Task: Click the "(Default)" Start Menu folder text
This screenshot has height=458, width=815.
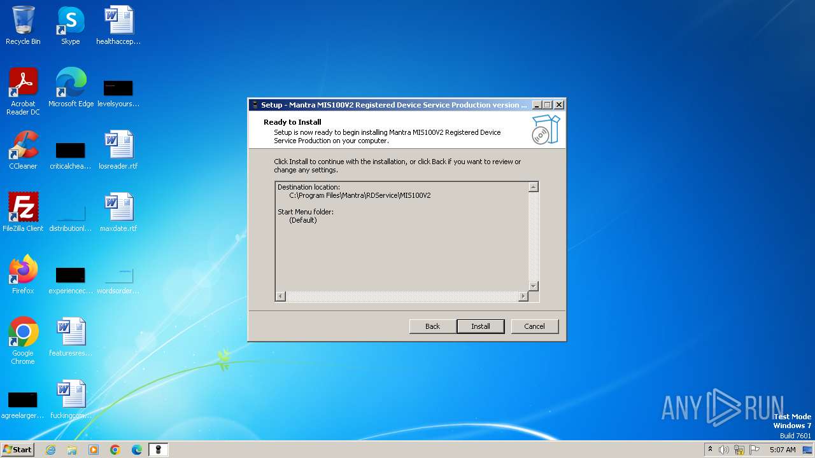Action: point(303,220)
